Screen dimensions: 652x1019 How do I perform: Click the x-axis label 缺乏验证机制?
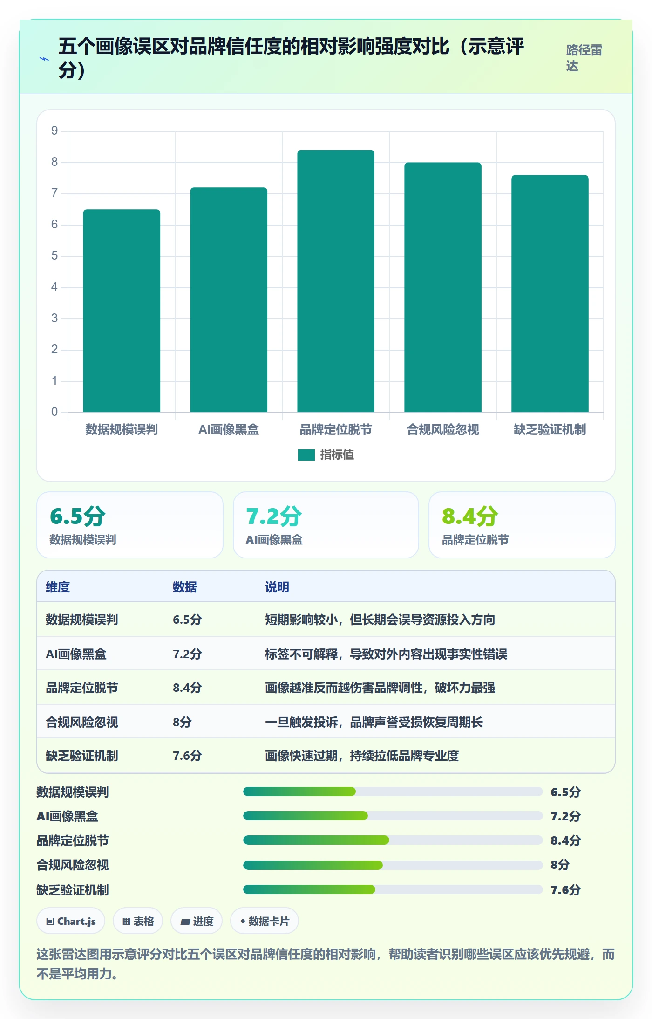tap(550, 429)
